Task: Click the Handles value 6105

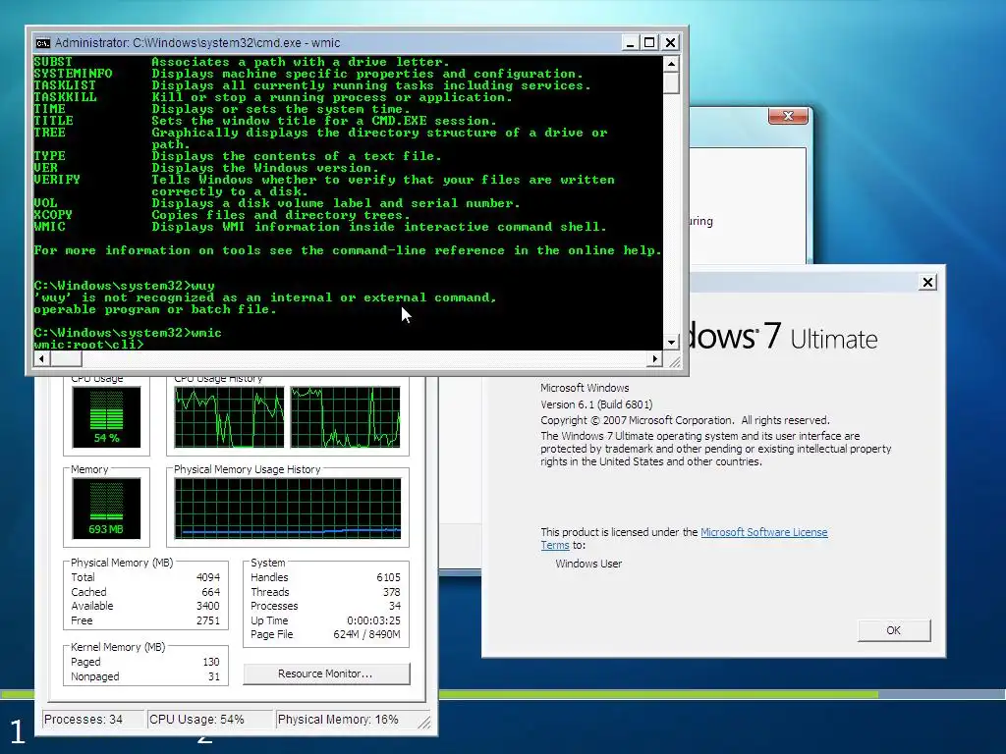Action: (x=388, y=577)
